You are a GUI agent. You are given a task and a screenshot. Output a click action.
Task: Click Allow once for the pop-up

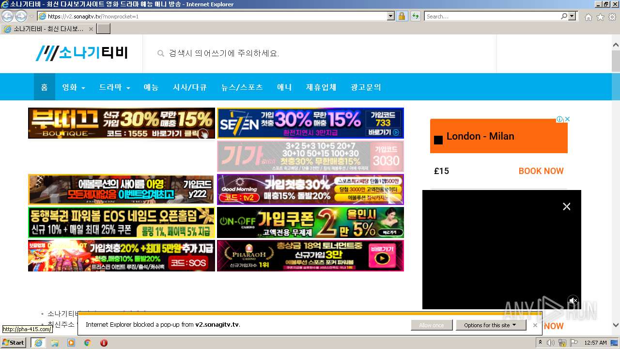point(432,325)
